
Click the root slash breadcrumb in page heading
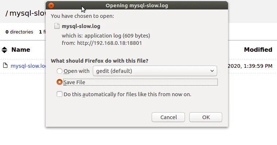7,13
